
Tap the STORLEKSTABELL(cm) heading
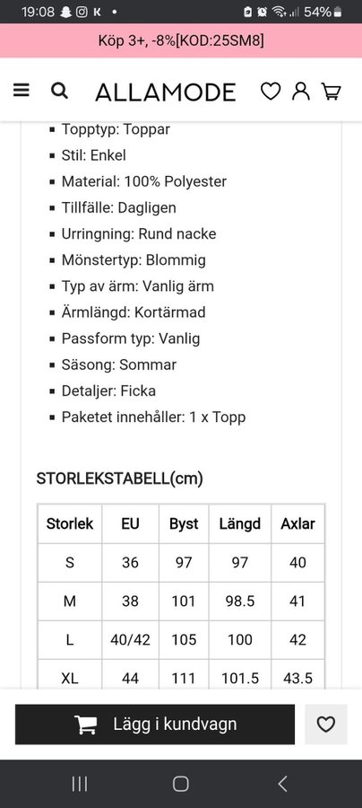click(120, 479)
